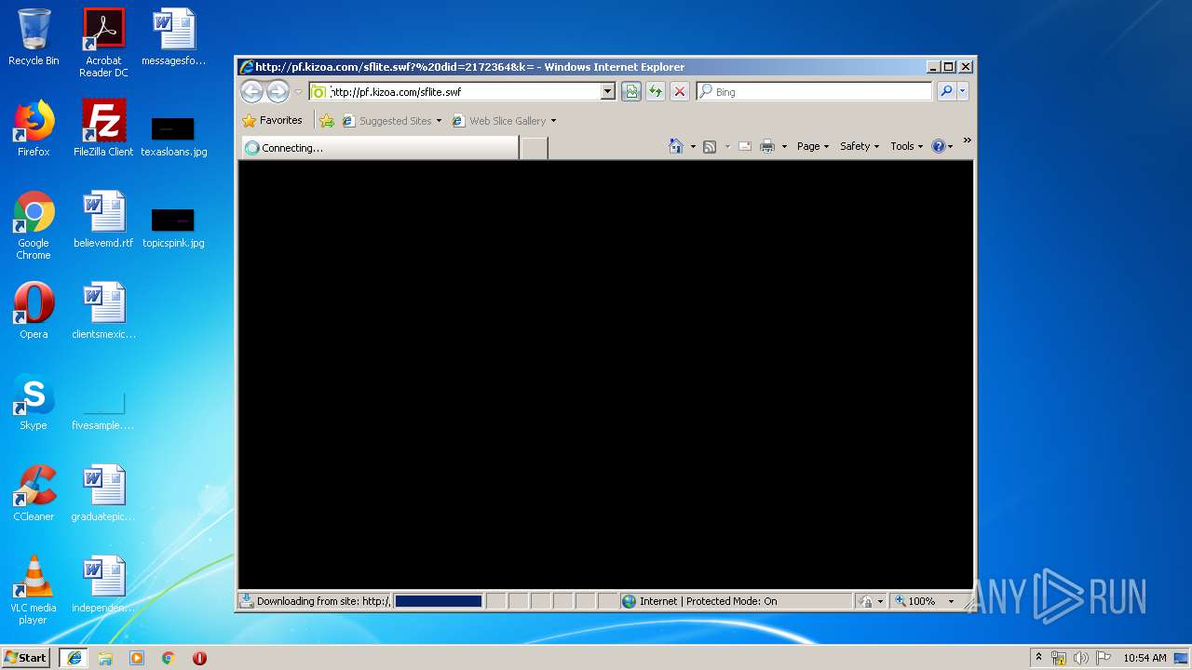Open the recent pages arrow beside Forward
This screenshot has height=670, width=1192.
(x=298, y=92)
